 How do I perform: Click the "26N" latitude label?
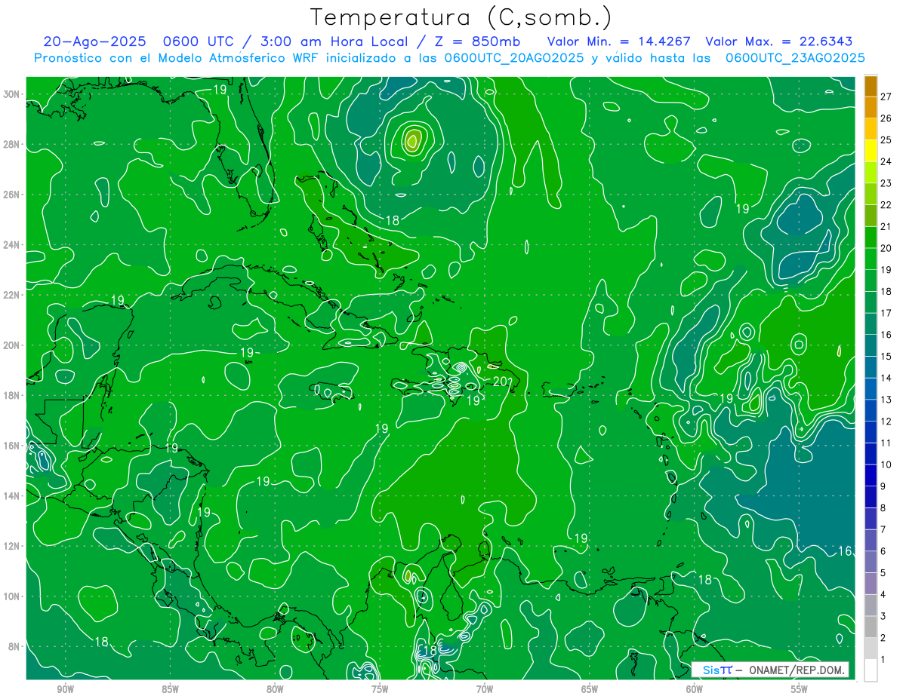[x=12, y=195]
